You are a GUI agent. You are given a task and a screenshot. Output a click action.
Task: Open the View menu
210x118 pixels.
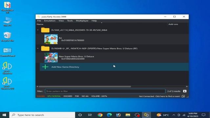pyautogui.click(x=61, y=21)
